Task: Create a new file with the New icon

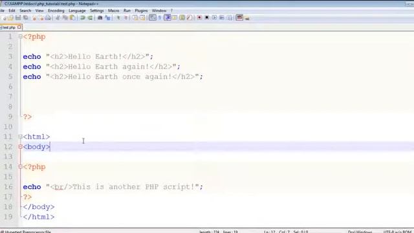Action: coord(4,18)
